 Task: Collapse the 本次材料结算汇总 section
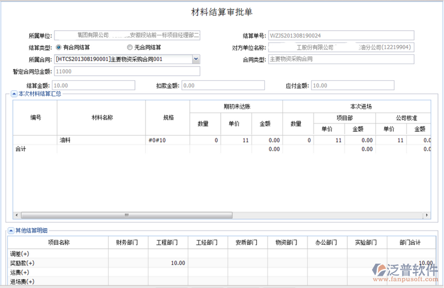(x=13, y=94)
